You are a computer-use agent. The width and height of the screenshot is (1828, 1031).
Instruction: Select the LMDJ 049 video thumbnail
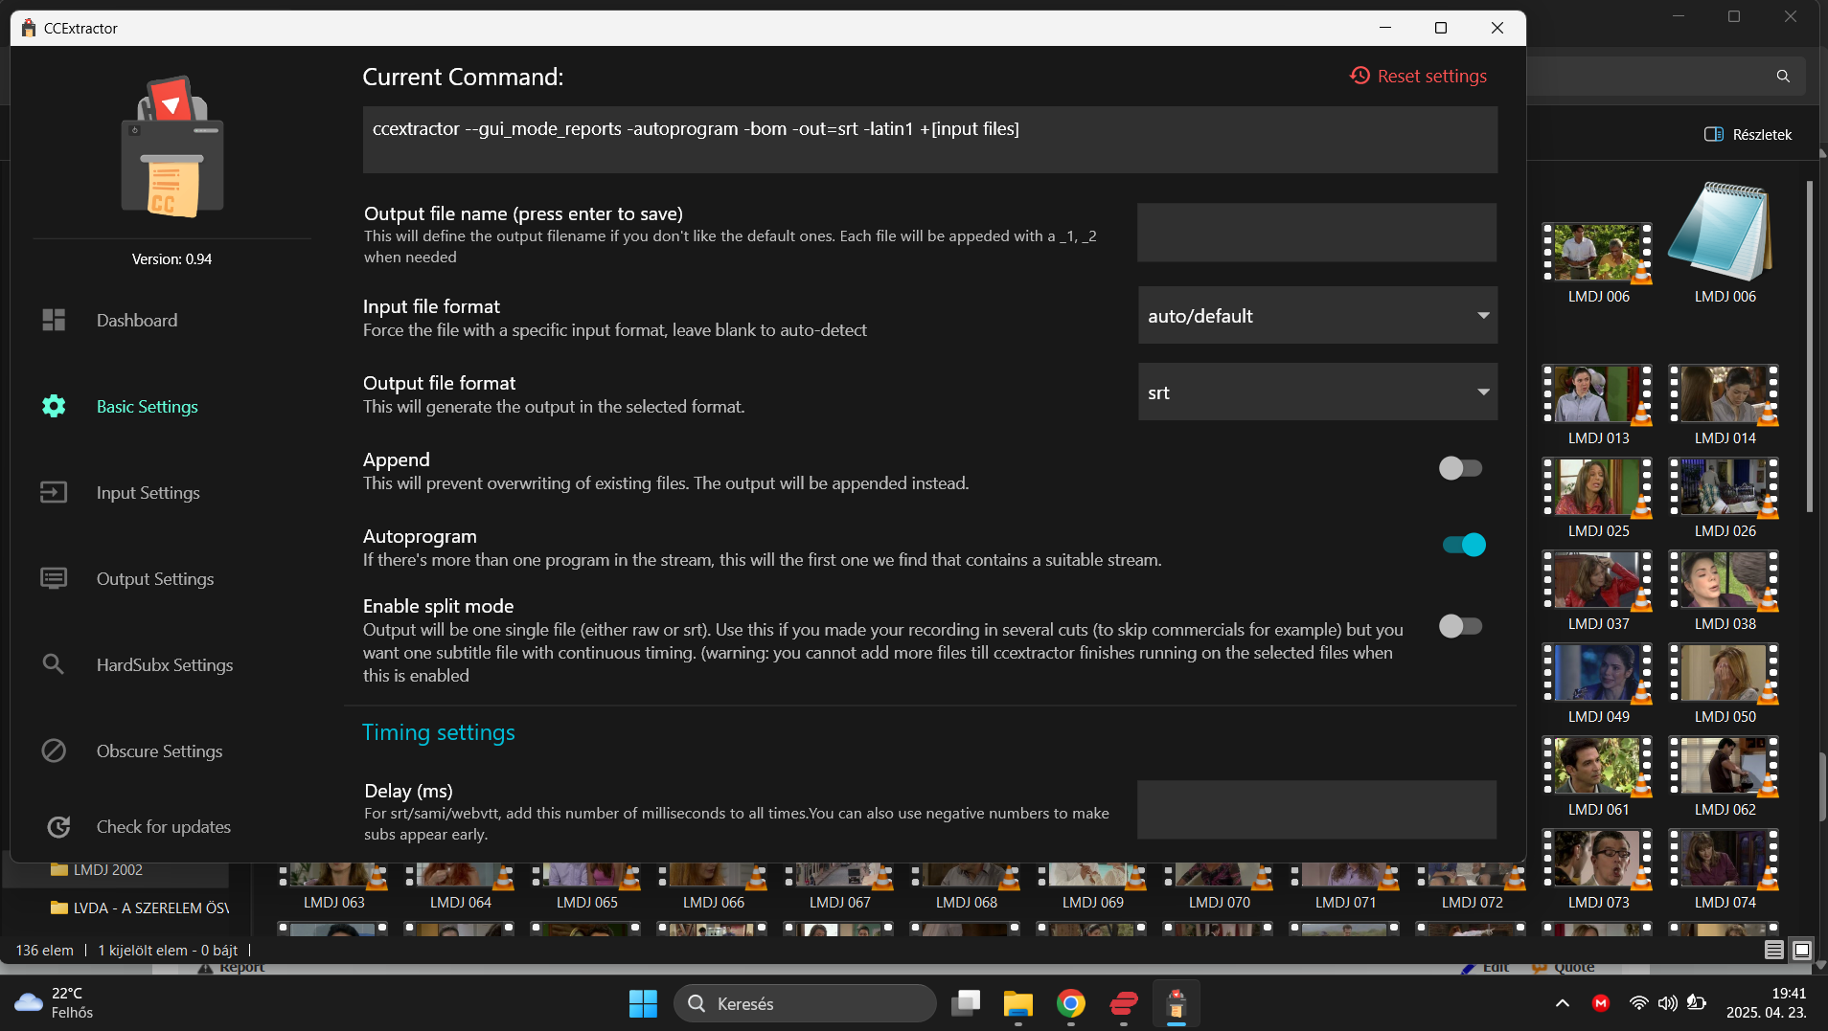pyautogui.click(x=1598, y=672)
